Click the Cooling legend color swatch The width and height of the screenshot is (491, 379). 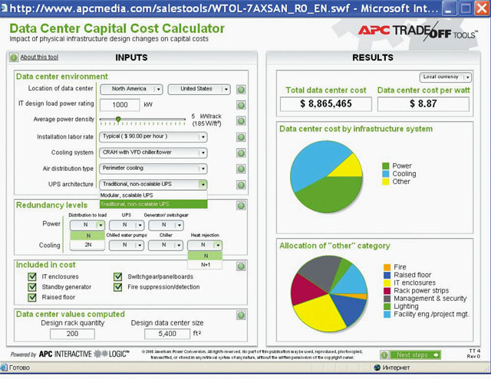pos(386,174)
